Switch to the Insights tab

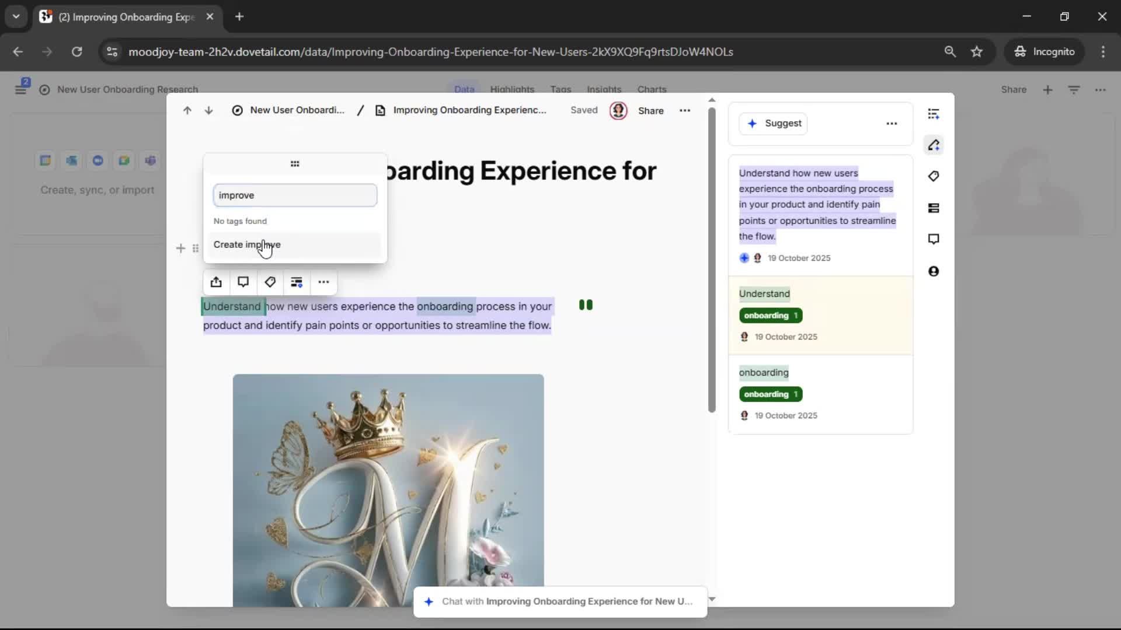click(604, 89)
